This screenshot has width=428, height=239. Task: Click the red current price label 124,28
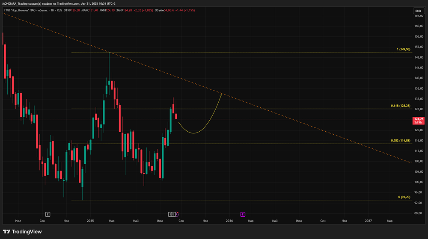click(419, 121)
